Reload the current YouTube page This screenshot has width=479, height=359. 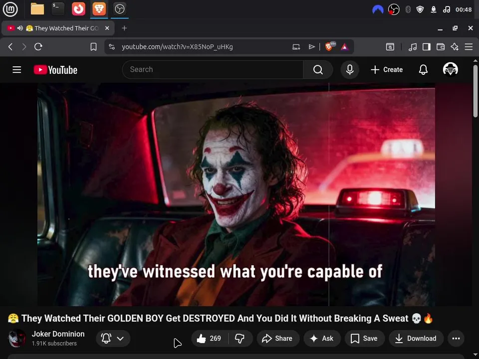point(38,47)
